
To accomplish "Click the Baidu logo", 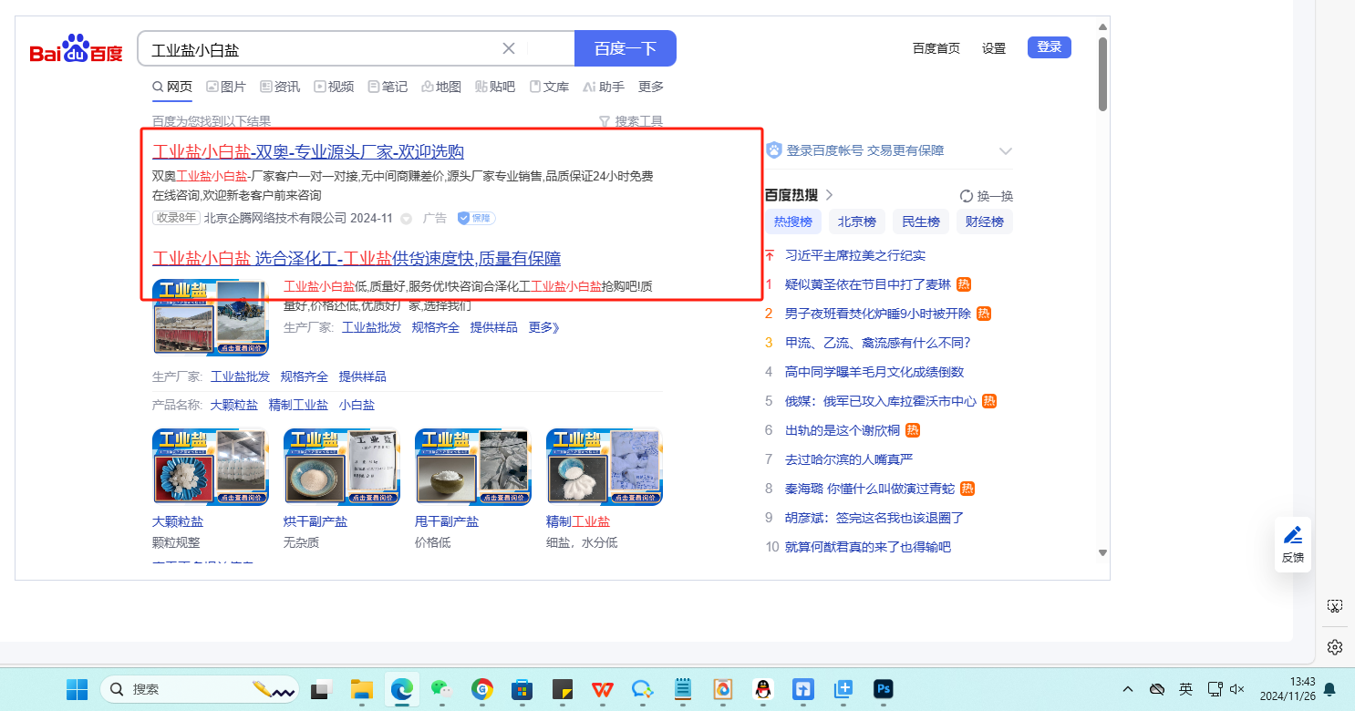I will pyautogui.click(x=76, y=49).
